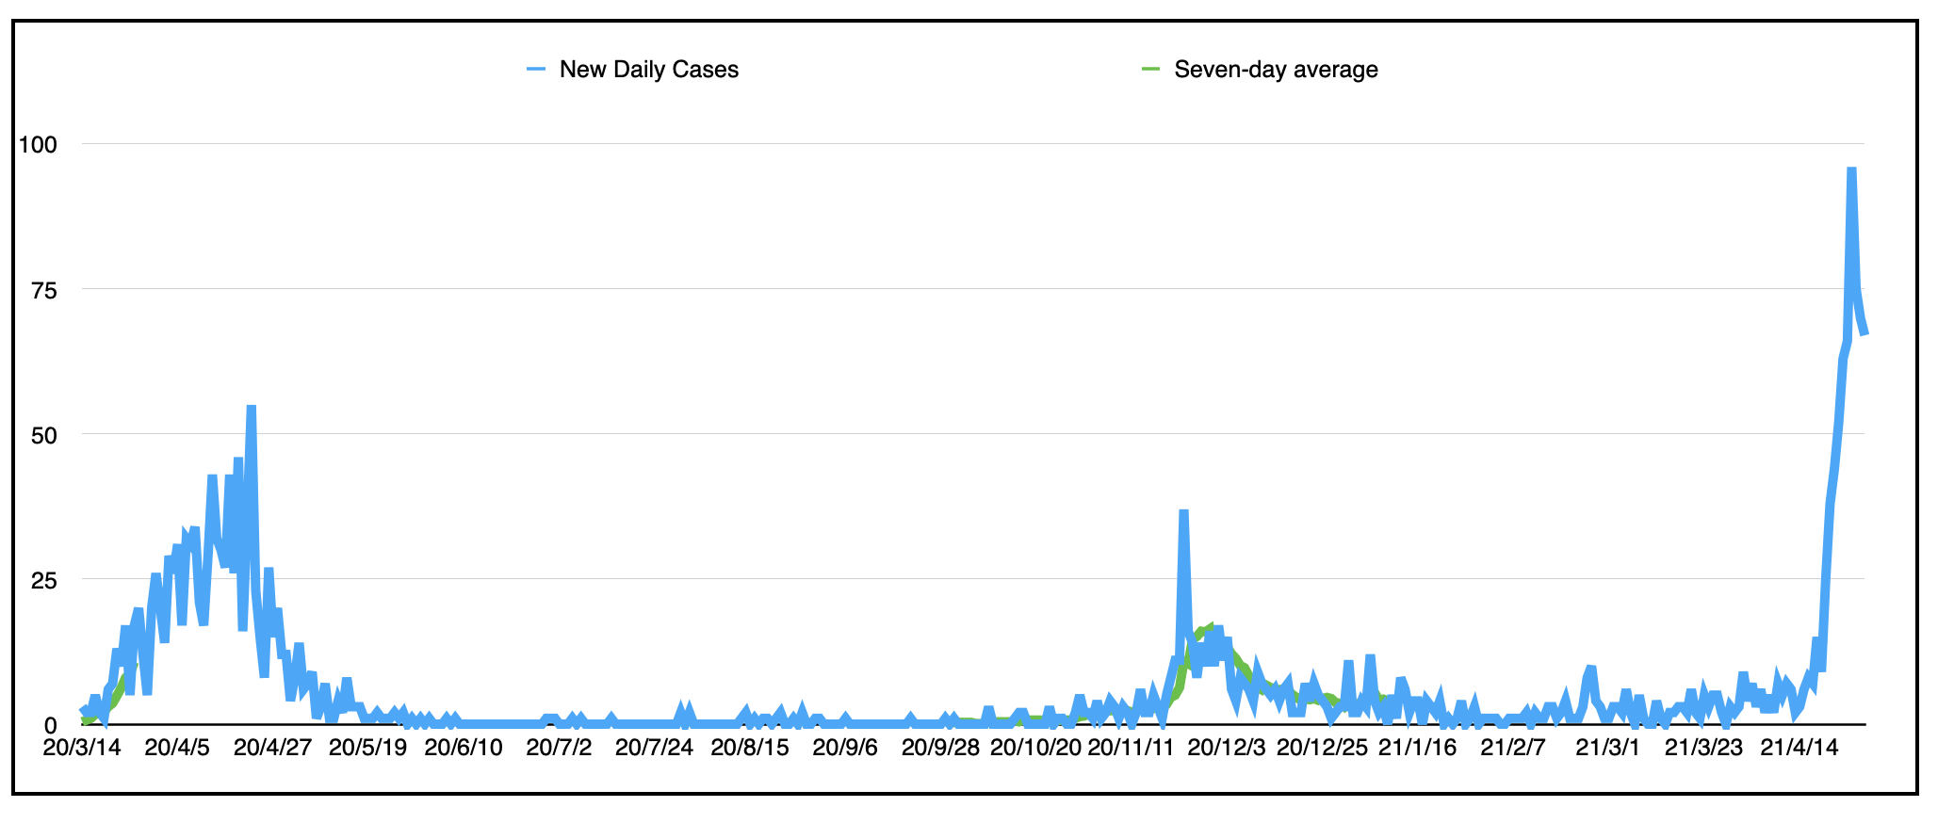
Task: Select the 20/9/6 date label
Action: click(x=845, y=749)
